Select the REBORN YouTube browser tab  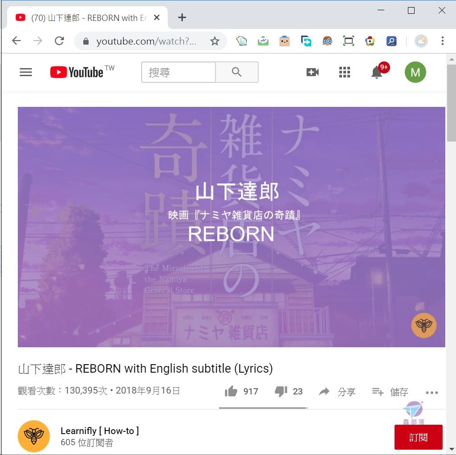click(x=87, y=18)
